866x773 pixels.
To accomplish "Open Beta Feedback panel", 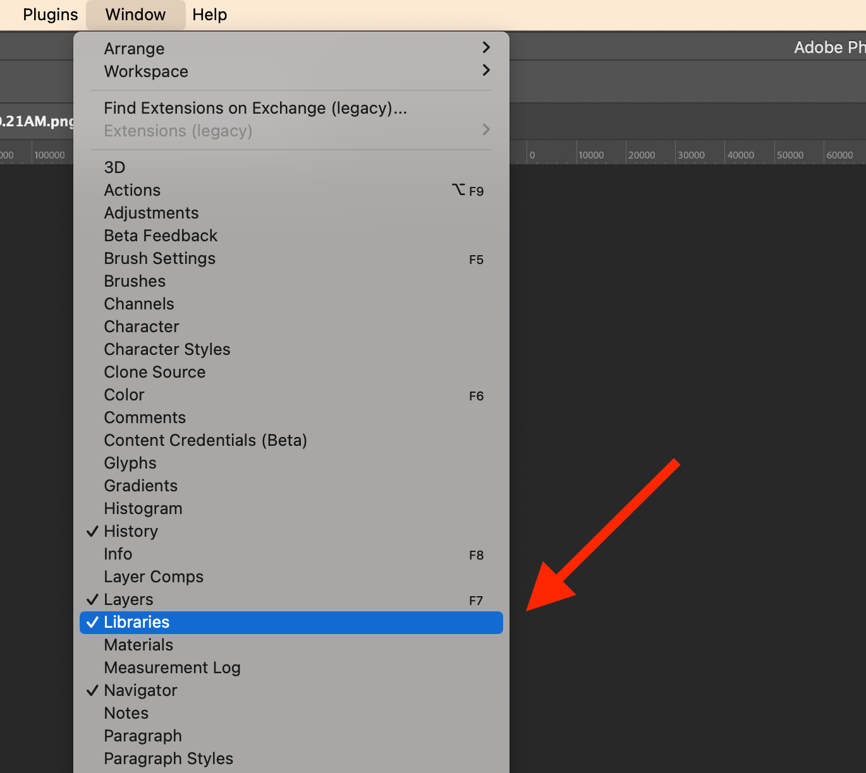I will click(291, 236).
